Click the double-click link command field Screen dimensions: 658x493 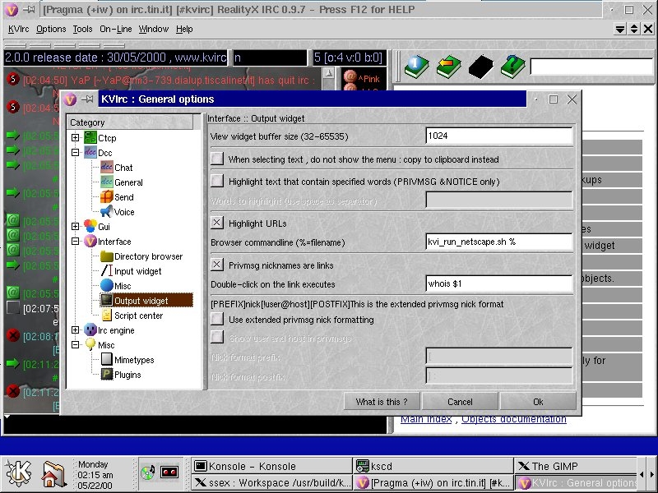(499, 283)
